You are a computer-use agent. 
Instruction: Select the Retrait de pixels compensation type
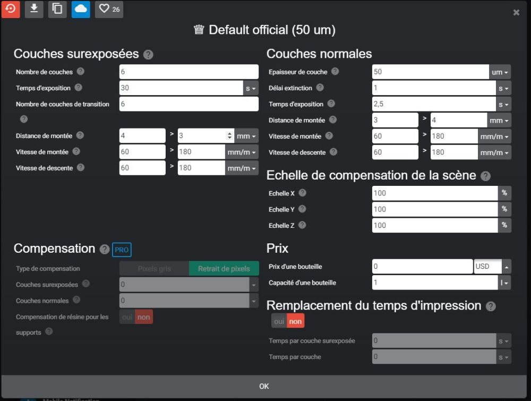click(224, 269)
